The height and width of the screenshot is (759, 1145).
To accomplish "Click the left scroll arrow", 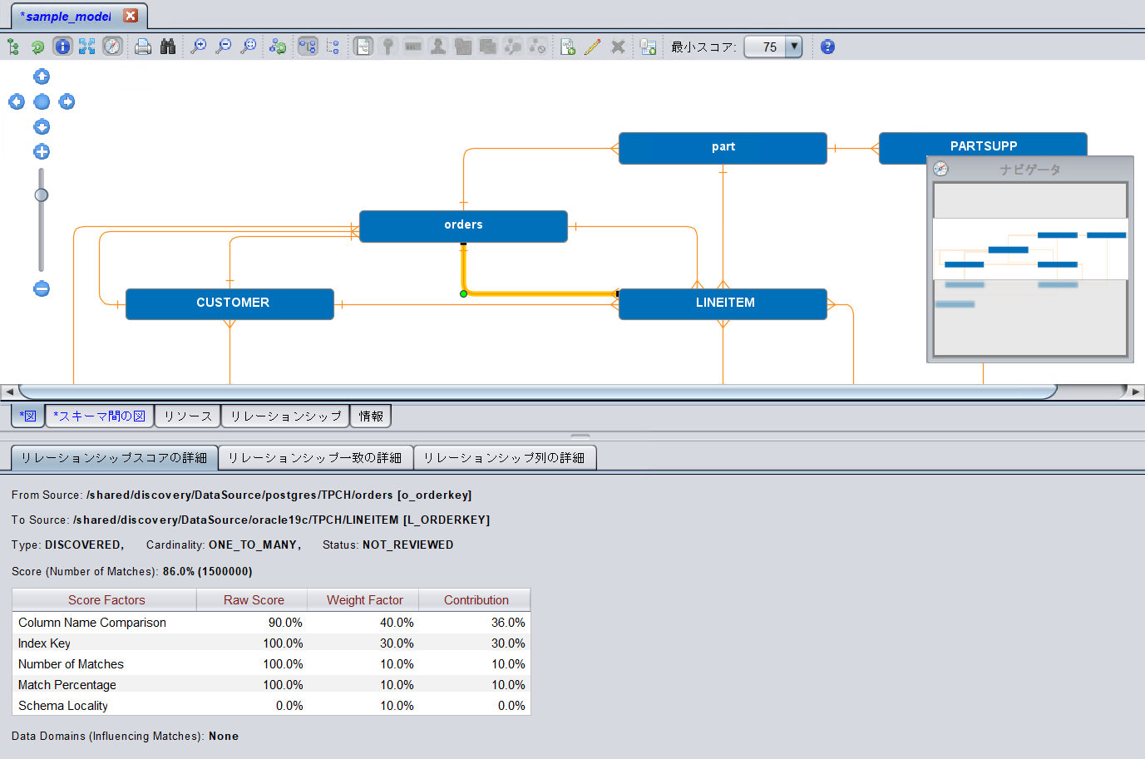I will coord(9,392).
